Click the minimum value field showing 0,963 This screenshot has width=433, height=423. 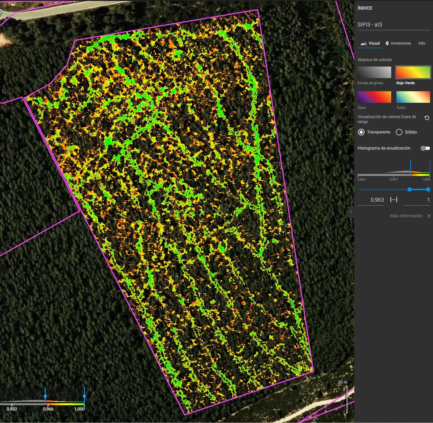tap(371, 200)
